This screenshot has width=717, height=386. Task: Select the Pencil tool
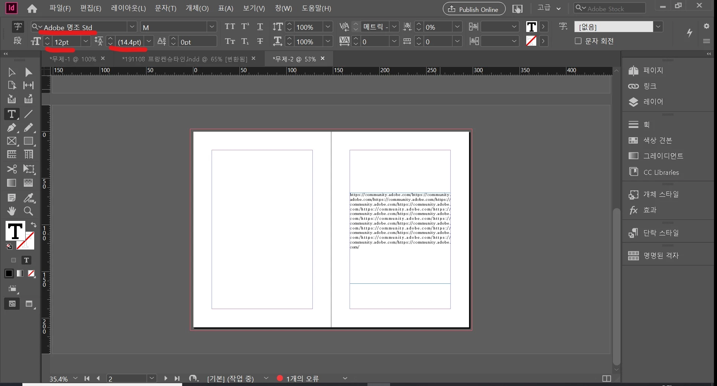(x=29, y=128)
